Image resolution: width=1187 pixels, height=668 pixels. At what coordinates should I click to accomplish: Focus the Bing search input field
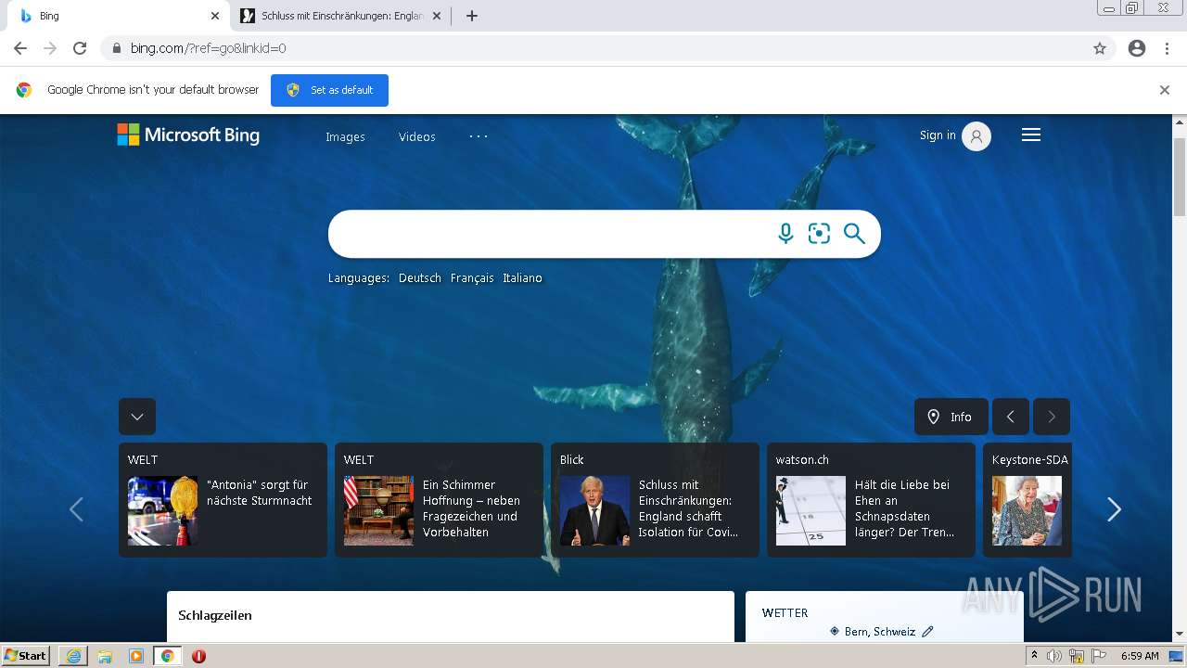coord(552,234)
